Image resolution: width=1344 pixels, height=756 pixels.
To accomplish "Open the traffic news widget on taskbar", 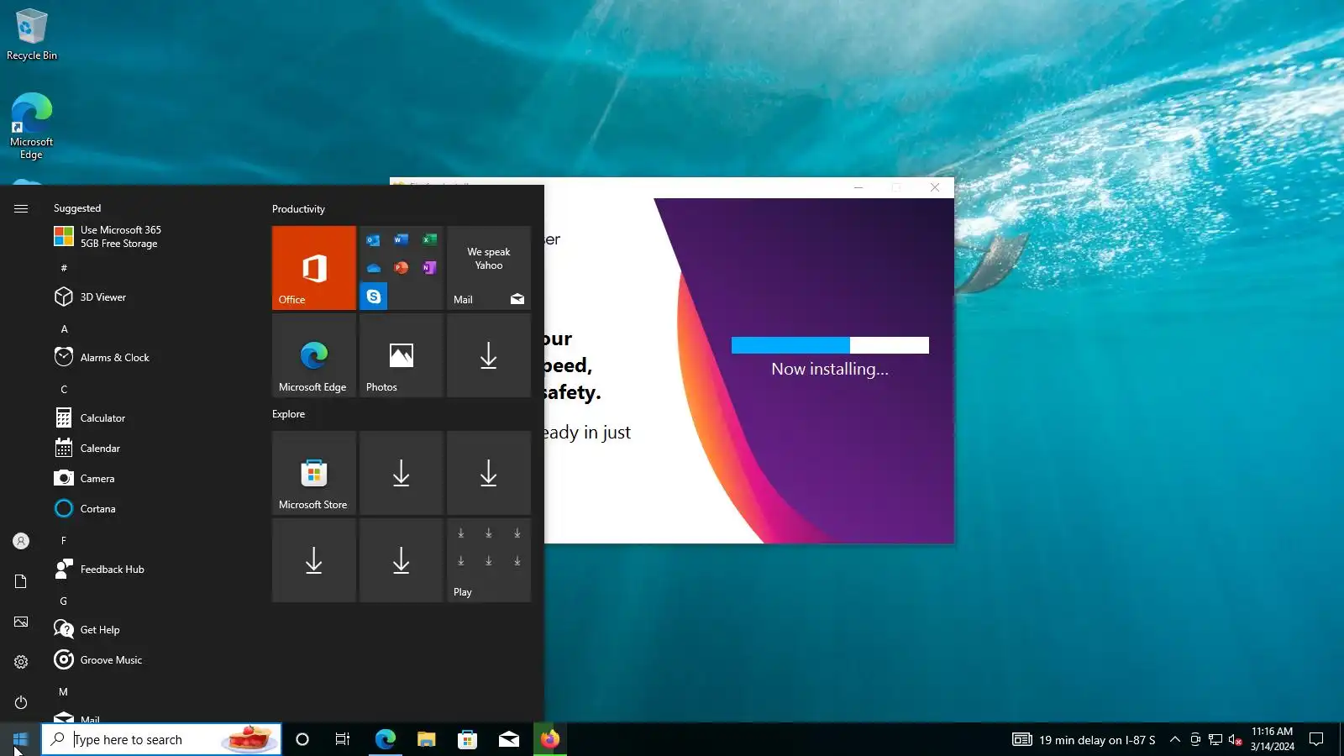I will 1084,739.
